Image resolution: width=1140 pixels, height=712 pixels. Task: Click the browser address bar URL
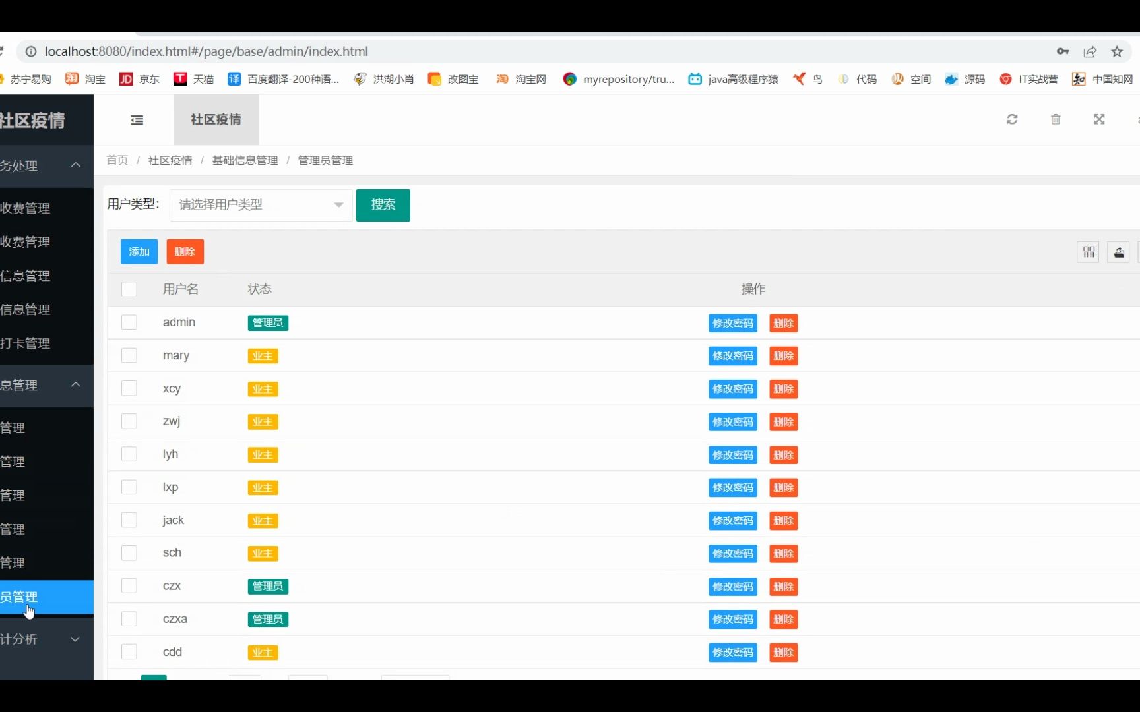coord(206,51)
